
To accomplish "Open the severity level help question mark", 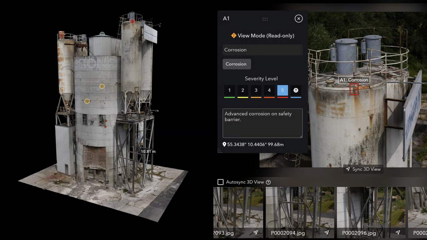I will [295, 90].
